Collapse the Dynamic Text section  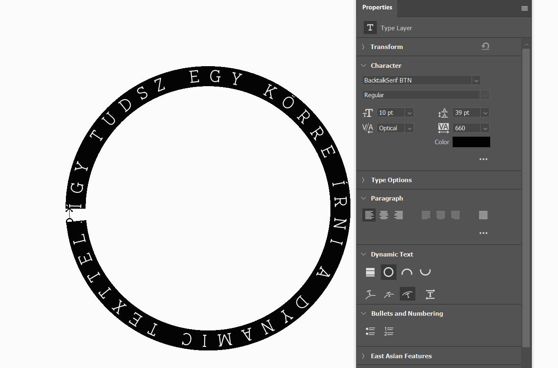click(x=363, y=254)
